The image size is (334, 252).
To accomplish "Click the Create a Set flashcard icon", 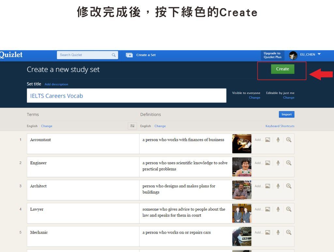I will point(129,55).
